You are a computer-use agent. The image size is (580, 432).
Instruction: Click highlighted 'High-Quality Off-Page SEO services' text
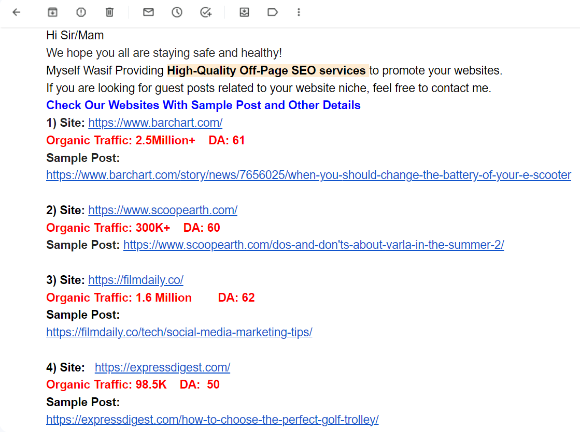pos(266,70)
